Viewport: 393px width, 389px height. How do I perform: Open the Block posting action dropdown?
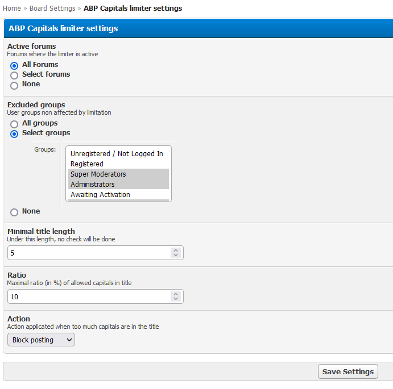(x=41, y=340)
